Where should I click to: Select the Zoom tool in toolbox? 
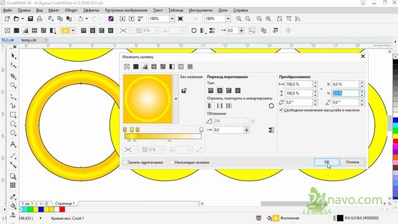click(13, 85)
